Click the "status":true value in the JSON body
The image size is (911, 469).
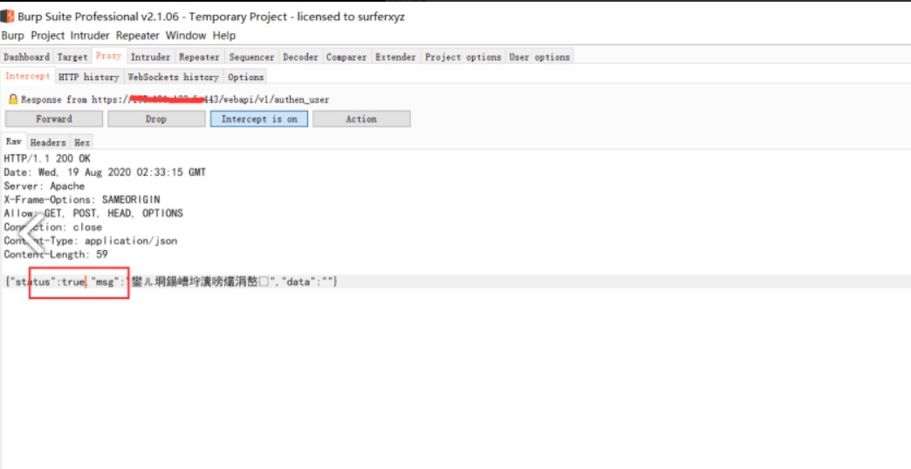point(46,282)
